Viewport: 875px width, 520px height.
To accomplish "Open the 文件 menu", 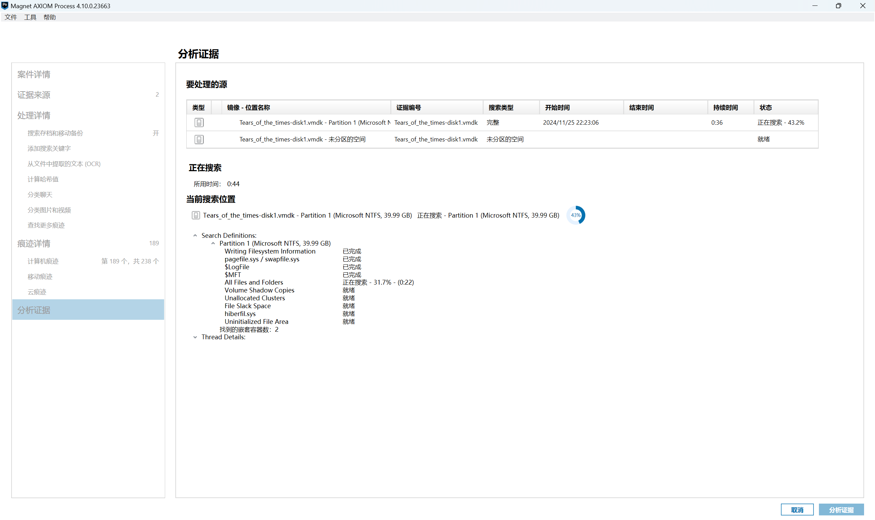I will (11, 17).
